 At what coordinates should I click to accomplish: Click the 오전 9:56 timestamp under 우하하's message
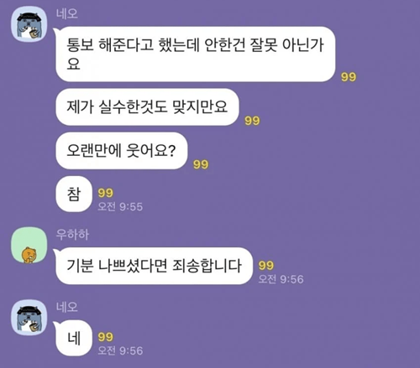[281, 279]
